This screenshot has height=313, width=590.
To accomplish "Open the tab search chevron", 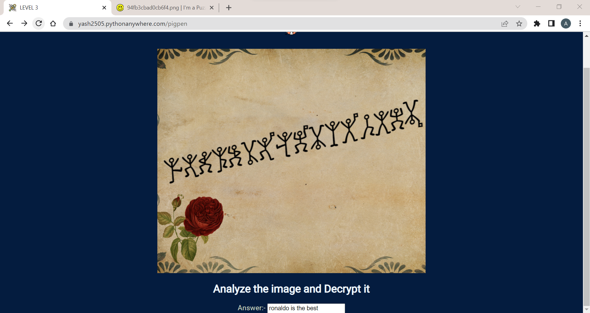I will (x=517, y=6).
